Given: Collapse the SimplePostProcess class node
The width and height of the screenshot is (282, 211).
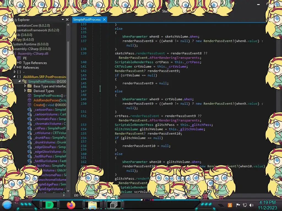Looking at the screenshot, I should click(x=20, y=81).
